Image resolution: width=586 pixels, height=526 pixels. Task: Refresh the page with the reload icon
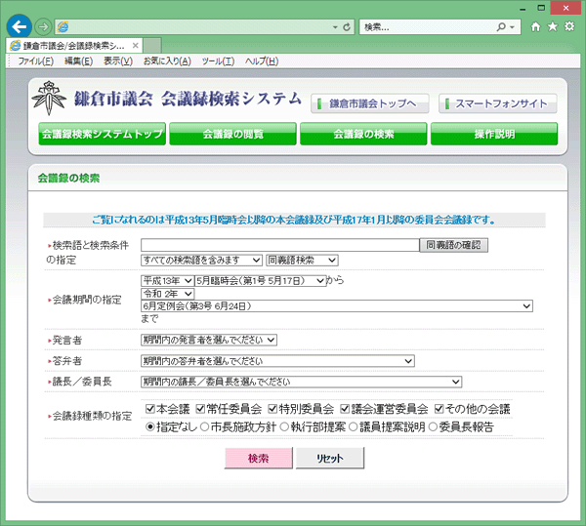pyautogui.click(x=347, y=27)
